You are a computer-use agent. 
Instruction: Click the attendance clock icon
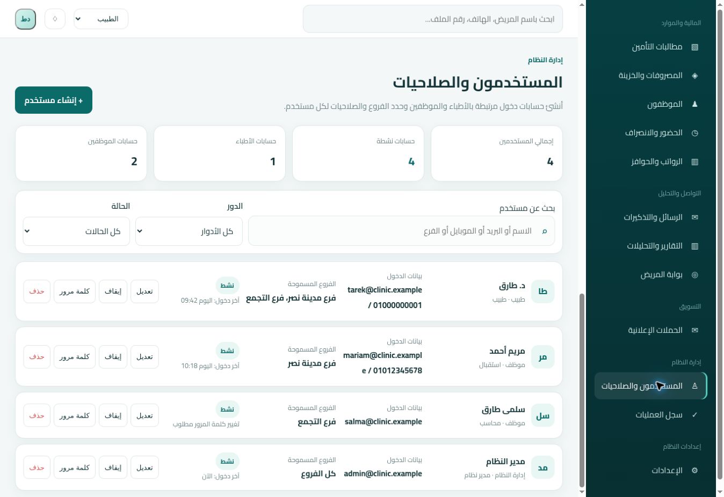(694, 133)
